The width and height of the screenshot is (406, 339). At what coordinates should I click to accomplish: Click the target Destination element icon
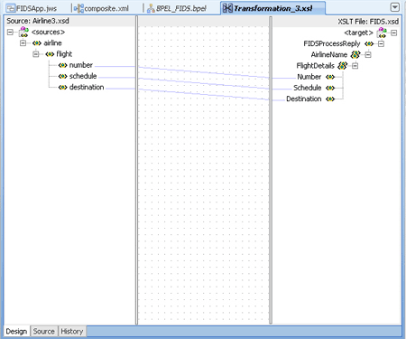pyautogui.click(x=330, y=99)
